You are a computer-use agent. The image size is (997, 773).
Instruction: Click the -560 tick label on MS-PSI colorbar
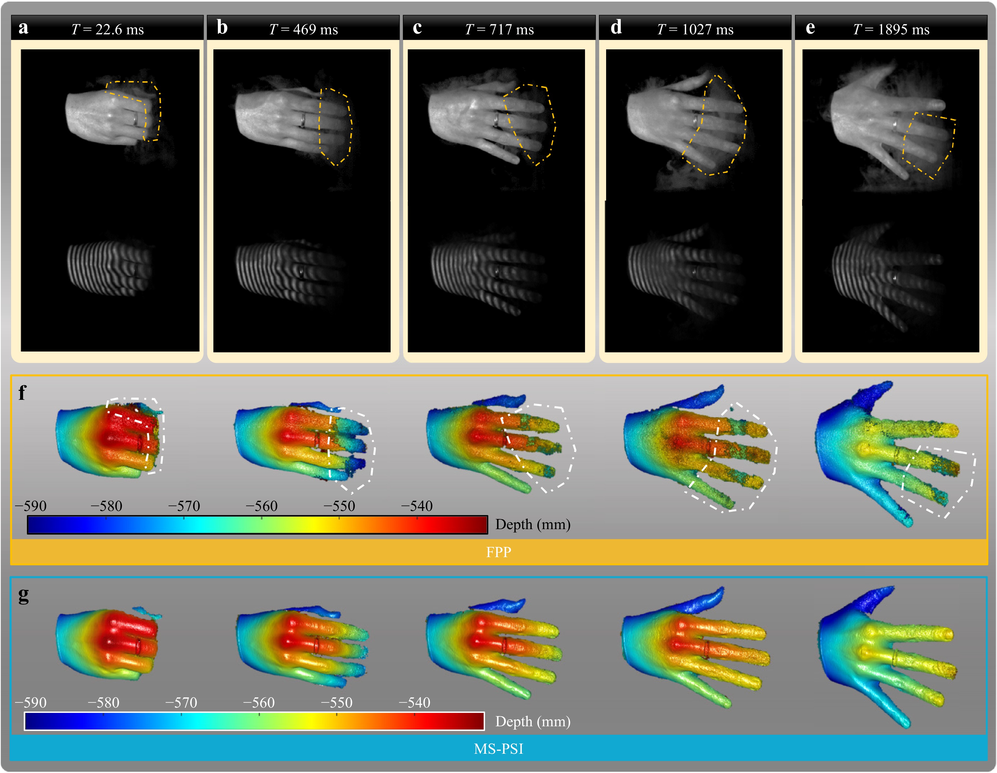259,702
